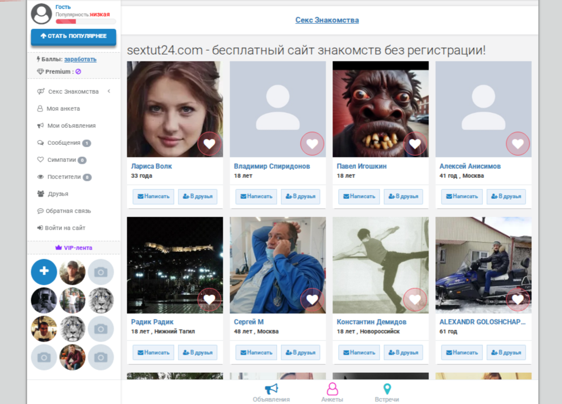Screen dimensions: 562x404
Task: Click Написать for Сергей М
Action: click(x=256, y=352)
